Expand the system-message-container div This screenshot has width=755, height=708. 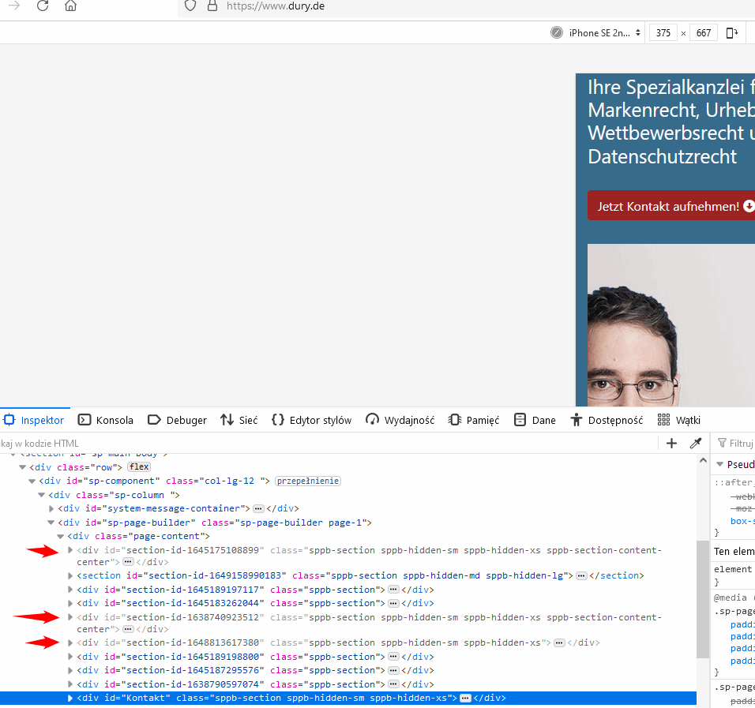click(51, 509)
